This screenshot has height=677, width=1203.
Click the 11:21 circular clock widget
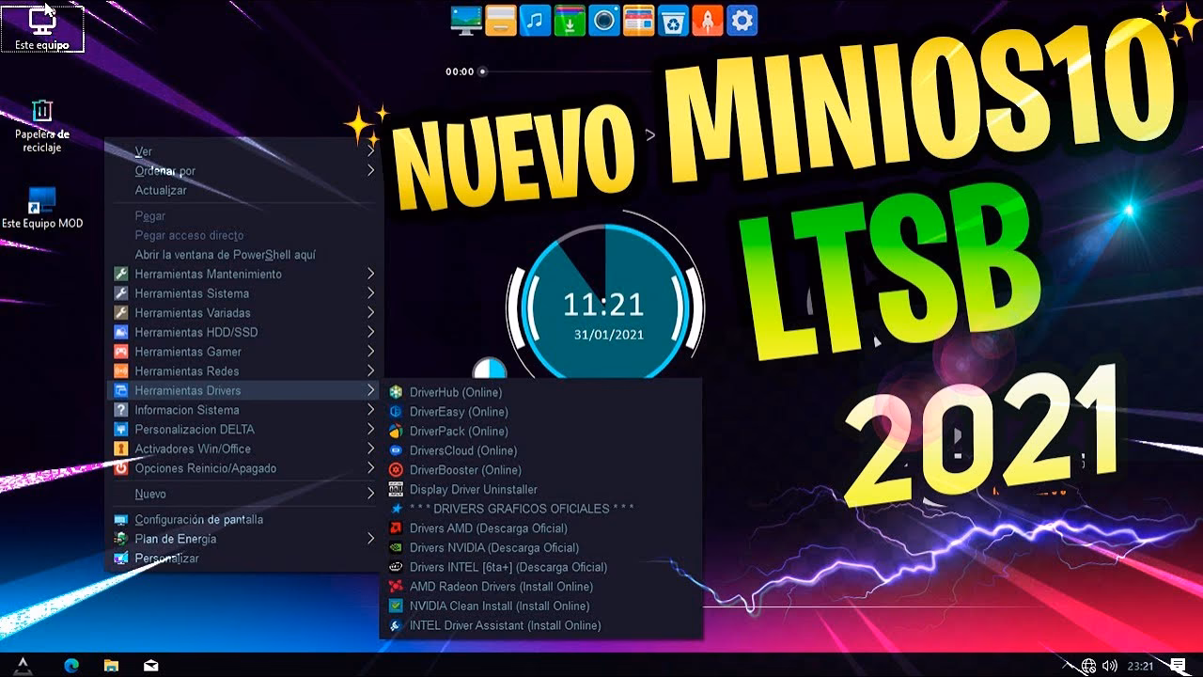tap(603, 305)
